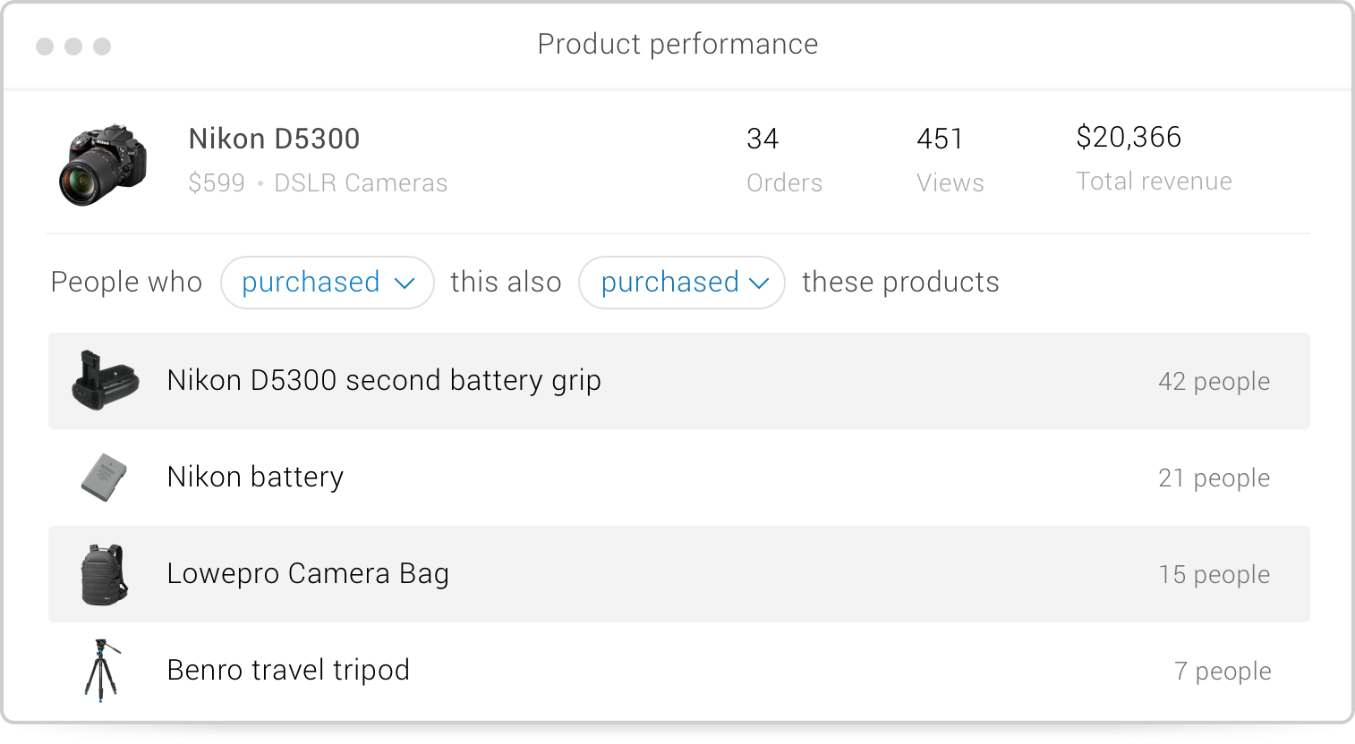Click the first gray window control dot
Image resolution: width=1355 pixels, height=744 pixels.
(x=45, y=46)
